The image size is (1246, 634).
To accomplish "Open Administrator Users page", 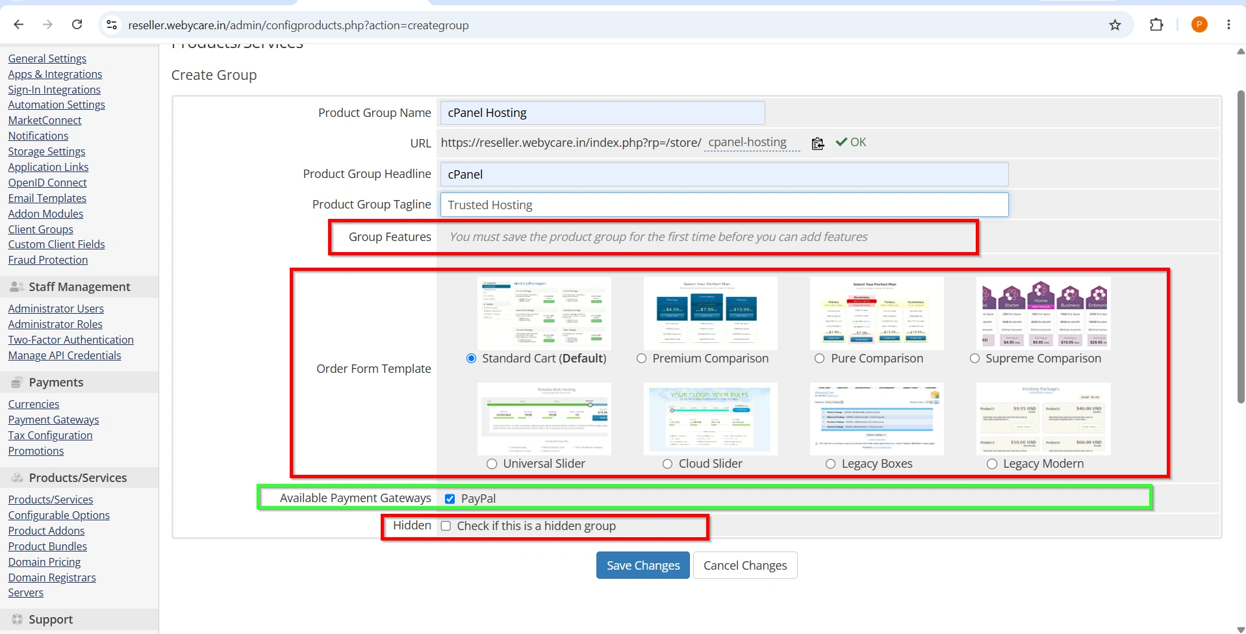I will click(x=56, y=309).
